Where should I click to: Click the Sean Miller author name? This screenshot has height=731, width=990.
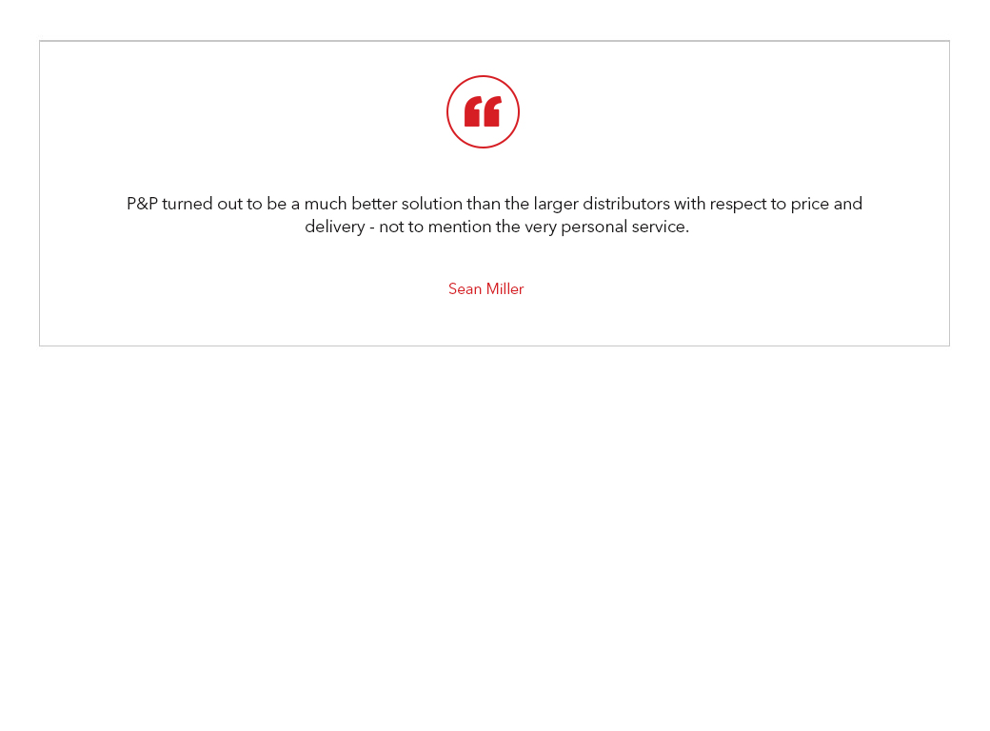point(486,289)
